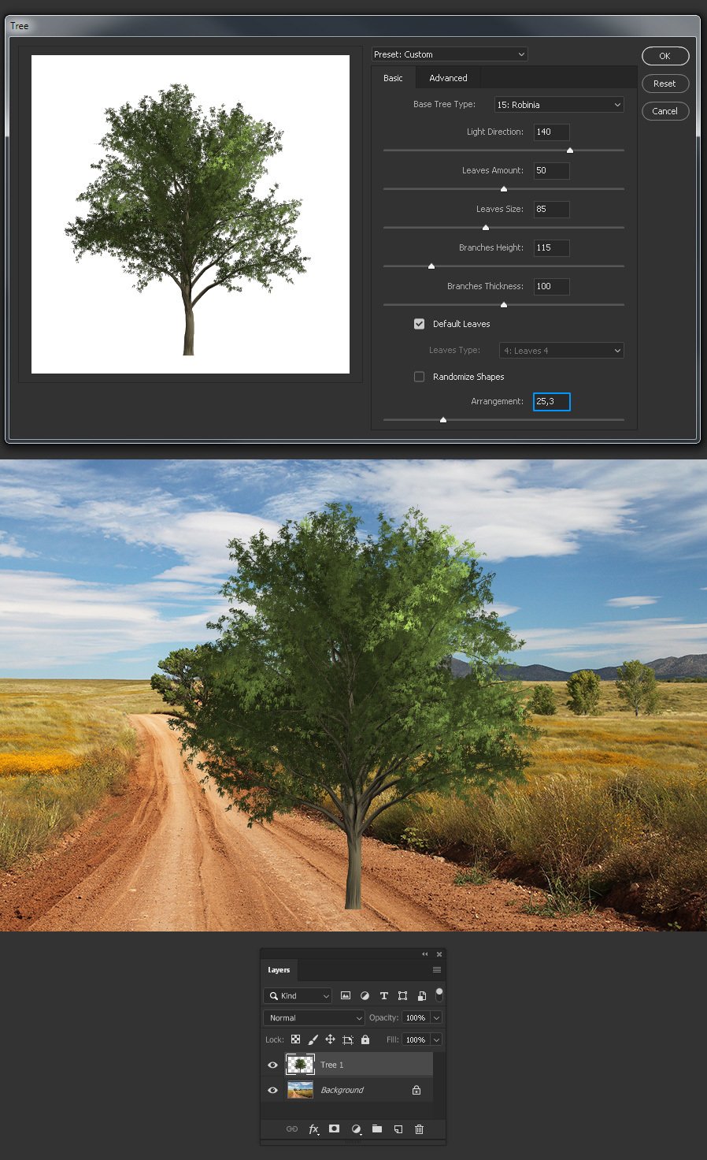Viewport: 707px width, 1160px height.
Task: Click the Branches Thickness slider handle
Action: (504, 304)
